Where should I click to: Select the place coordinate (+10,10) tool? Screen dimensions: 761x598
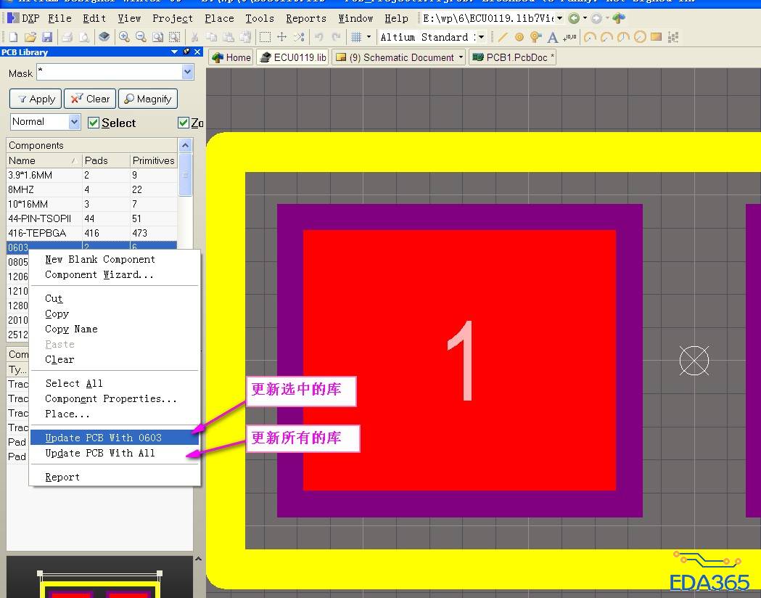569,37
